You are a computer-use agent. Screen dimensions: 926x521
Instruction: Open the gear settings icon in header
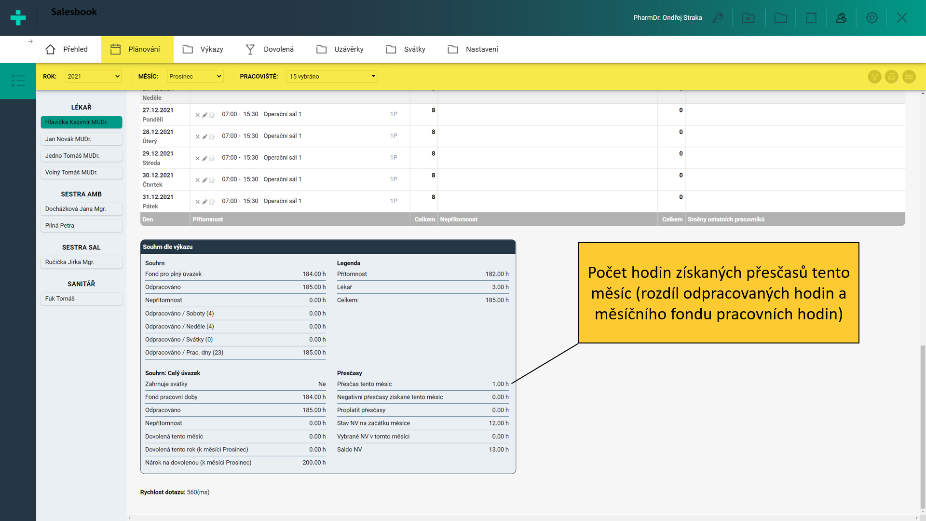(872, 18)
